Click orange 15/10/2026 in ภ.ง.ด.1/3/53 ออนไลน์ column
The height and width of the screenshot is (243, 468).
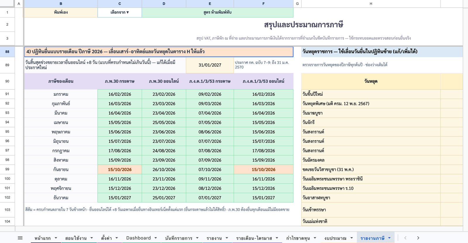pyautogui.click(x=264, y=169)
